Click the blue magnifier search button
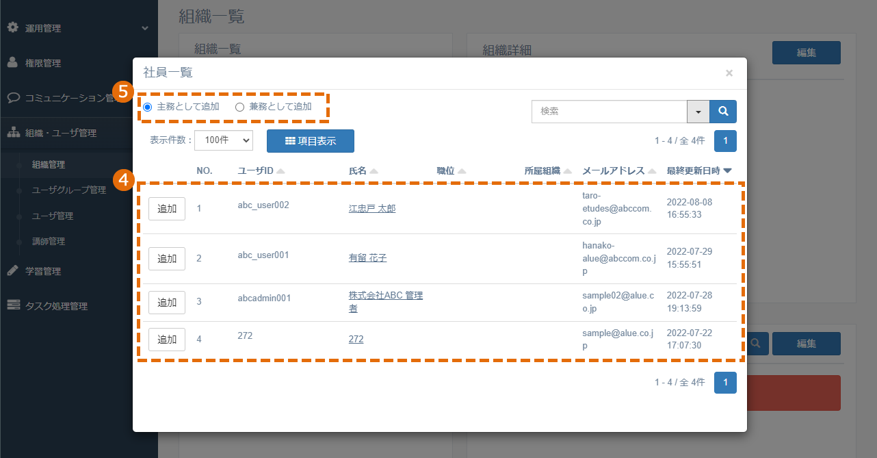 pos(723,111)
